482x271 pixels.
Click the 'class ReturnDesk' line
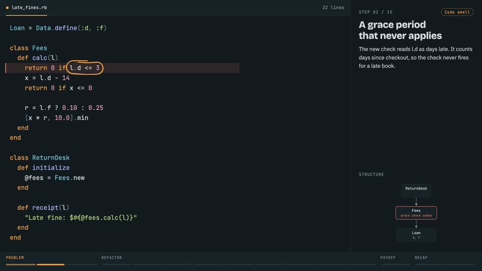(x=40, y=158)
